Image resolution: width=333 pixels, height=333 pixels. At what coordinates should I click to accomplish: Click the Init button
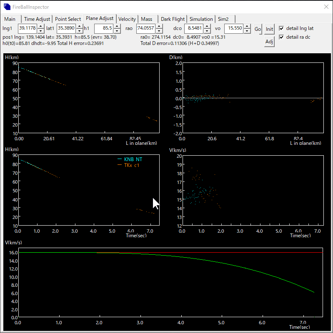(x=270, y=29)
